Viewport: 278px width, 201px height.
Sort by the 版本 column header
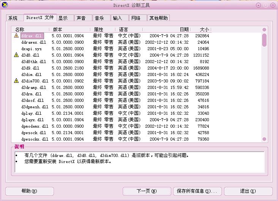point(69,29)
